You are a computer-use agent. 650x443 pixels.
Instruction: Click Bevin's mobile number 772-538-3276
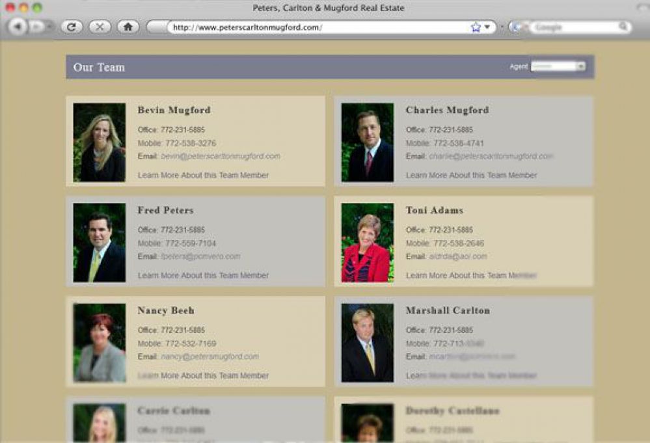coord(191,143)
